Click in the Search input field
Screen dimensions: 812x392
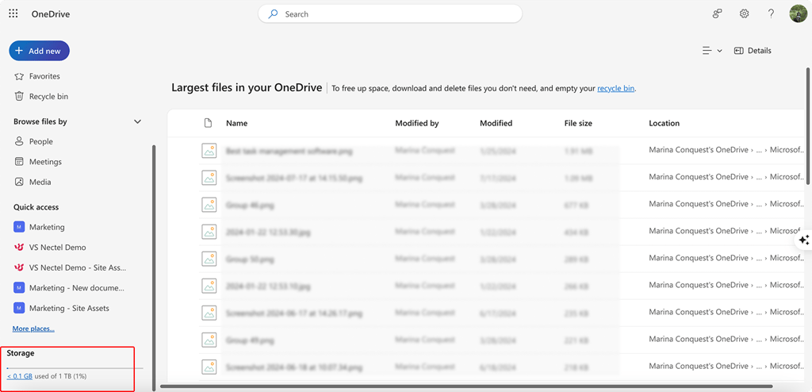point(390,14)
